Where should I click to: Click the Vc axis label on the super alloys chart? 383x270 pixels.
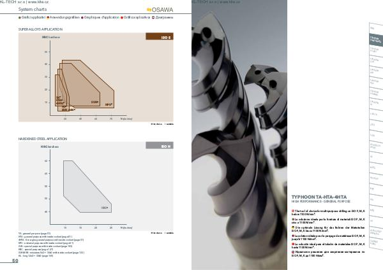pyautogui.click(x=126, y=118)
